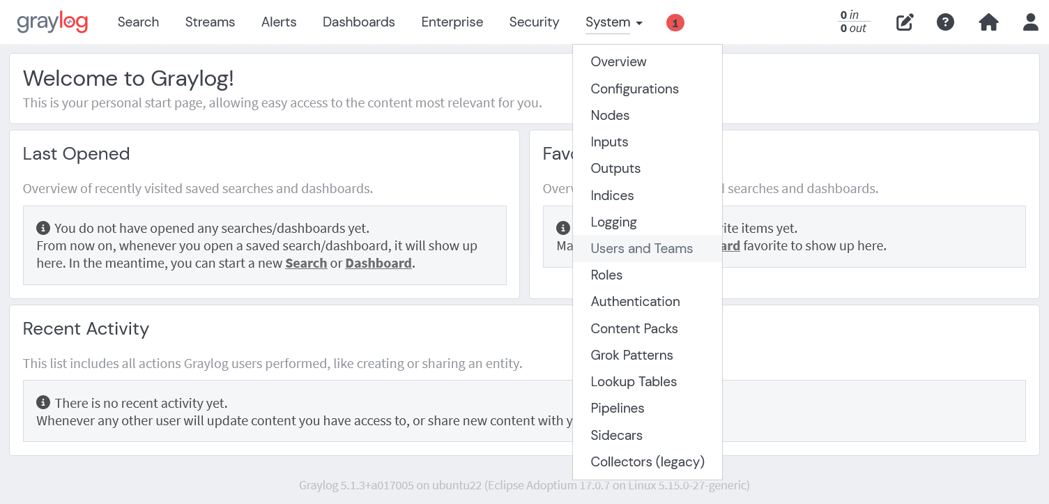Go to Indices in the System menu
The height and width of the screenshot is (504, 1049).
click(648, 195)
